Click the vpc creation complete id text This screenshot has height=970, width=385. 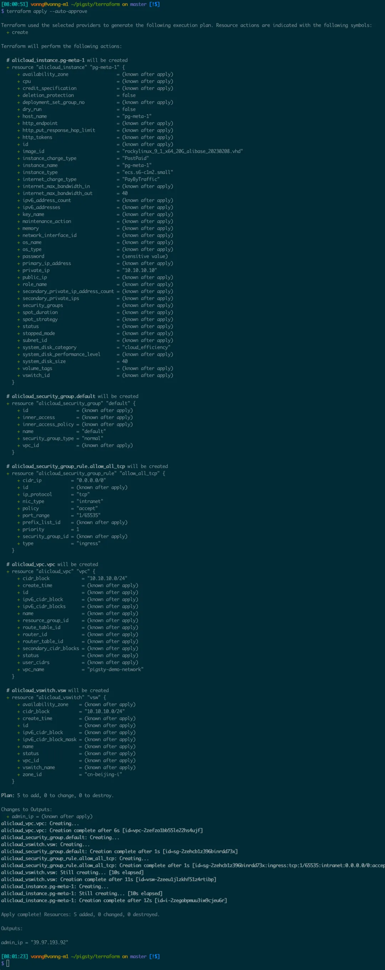[163, 831]
